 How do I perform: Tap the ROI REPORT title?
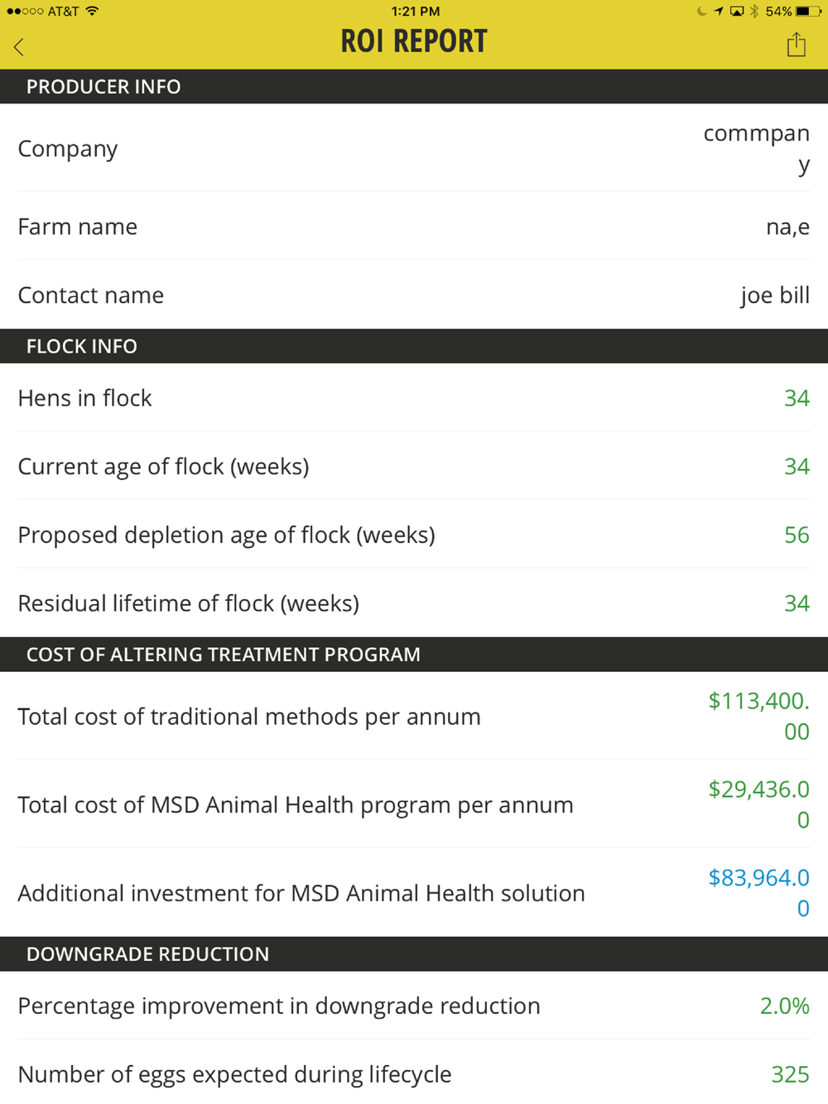click(x=414, y=41)
